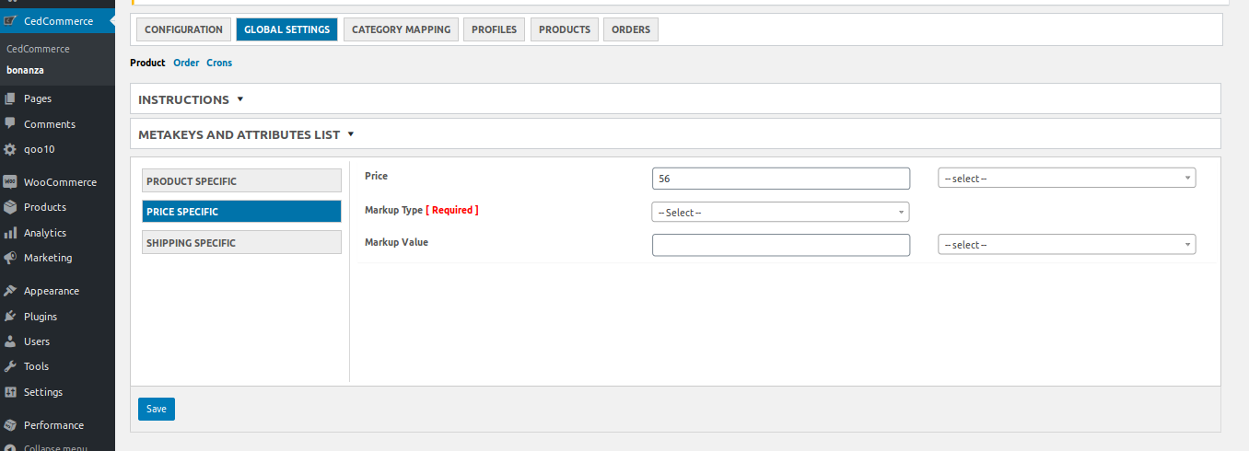The image size is (1249, 451).
Task: Open the dropdown beside the Price field
Action: 1067,178
